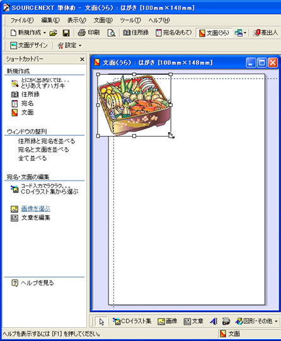This screenshot has width=281, height=341.
Task: Click the 画像を選ぶ link
Action: tap(36, 208)
